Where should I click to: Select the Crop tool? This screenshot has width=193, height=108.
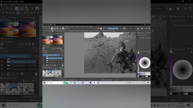point(76,31)
